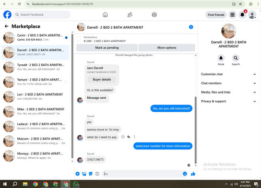261x188 pixels.
Task: Open the Notifications bell icon
Action: (x=242, y=15)
